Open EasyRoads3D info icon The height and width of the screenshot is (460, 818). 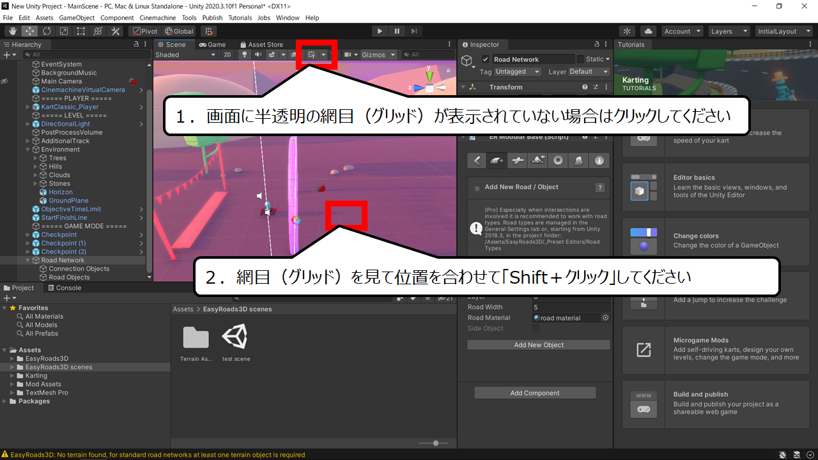tap(599, 161)
